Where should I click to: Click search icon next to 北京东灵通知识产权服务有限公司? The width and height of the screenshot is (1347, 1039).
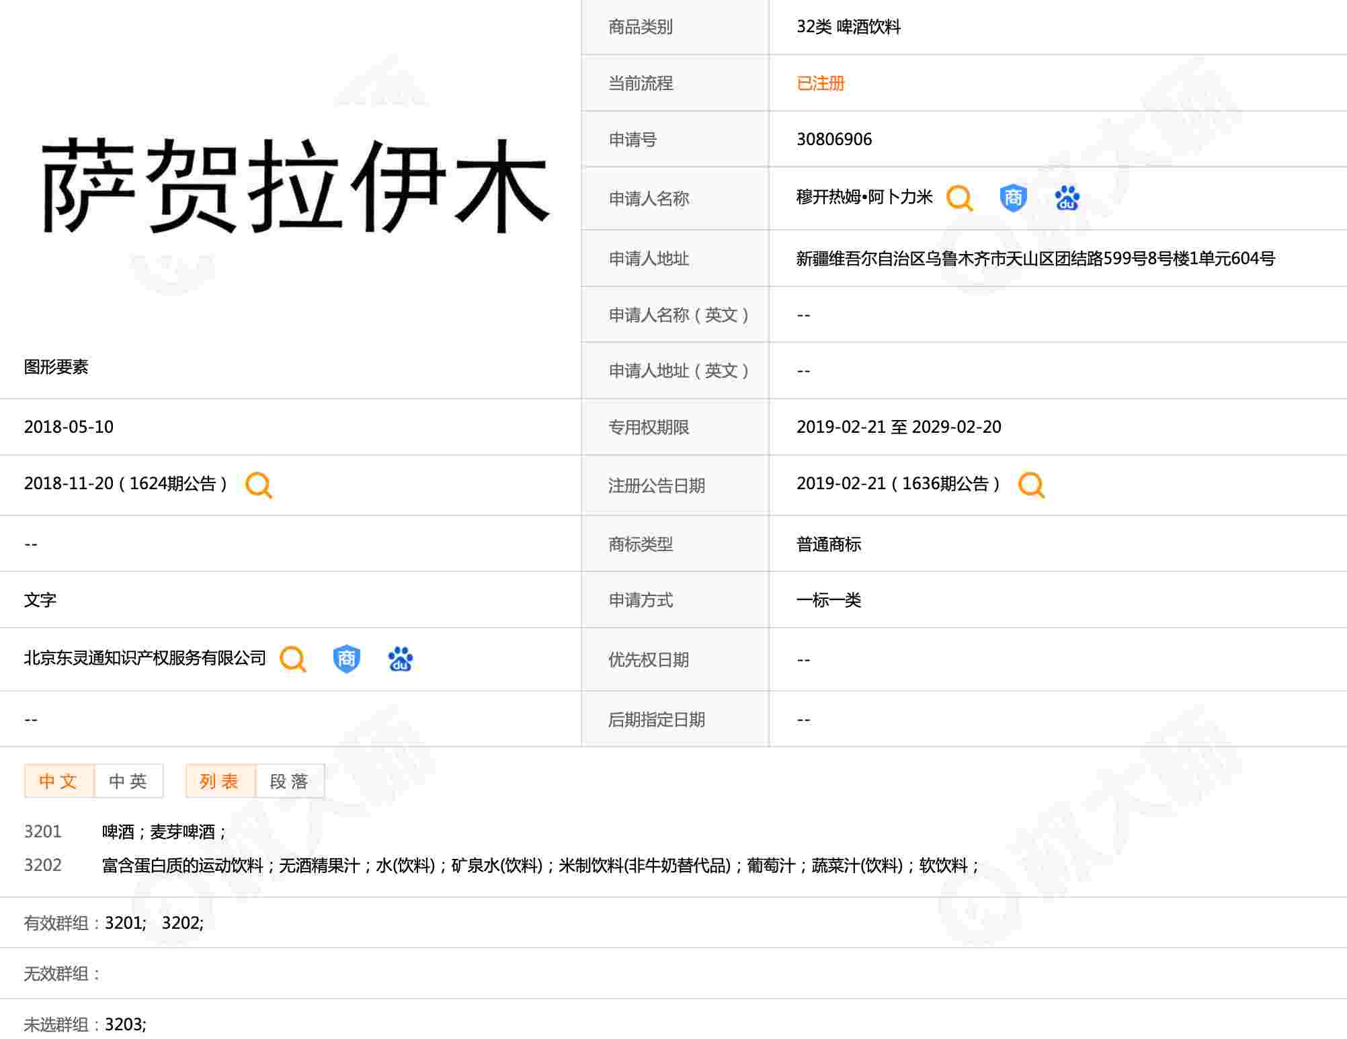coord(292,659)
